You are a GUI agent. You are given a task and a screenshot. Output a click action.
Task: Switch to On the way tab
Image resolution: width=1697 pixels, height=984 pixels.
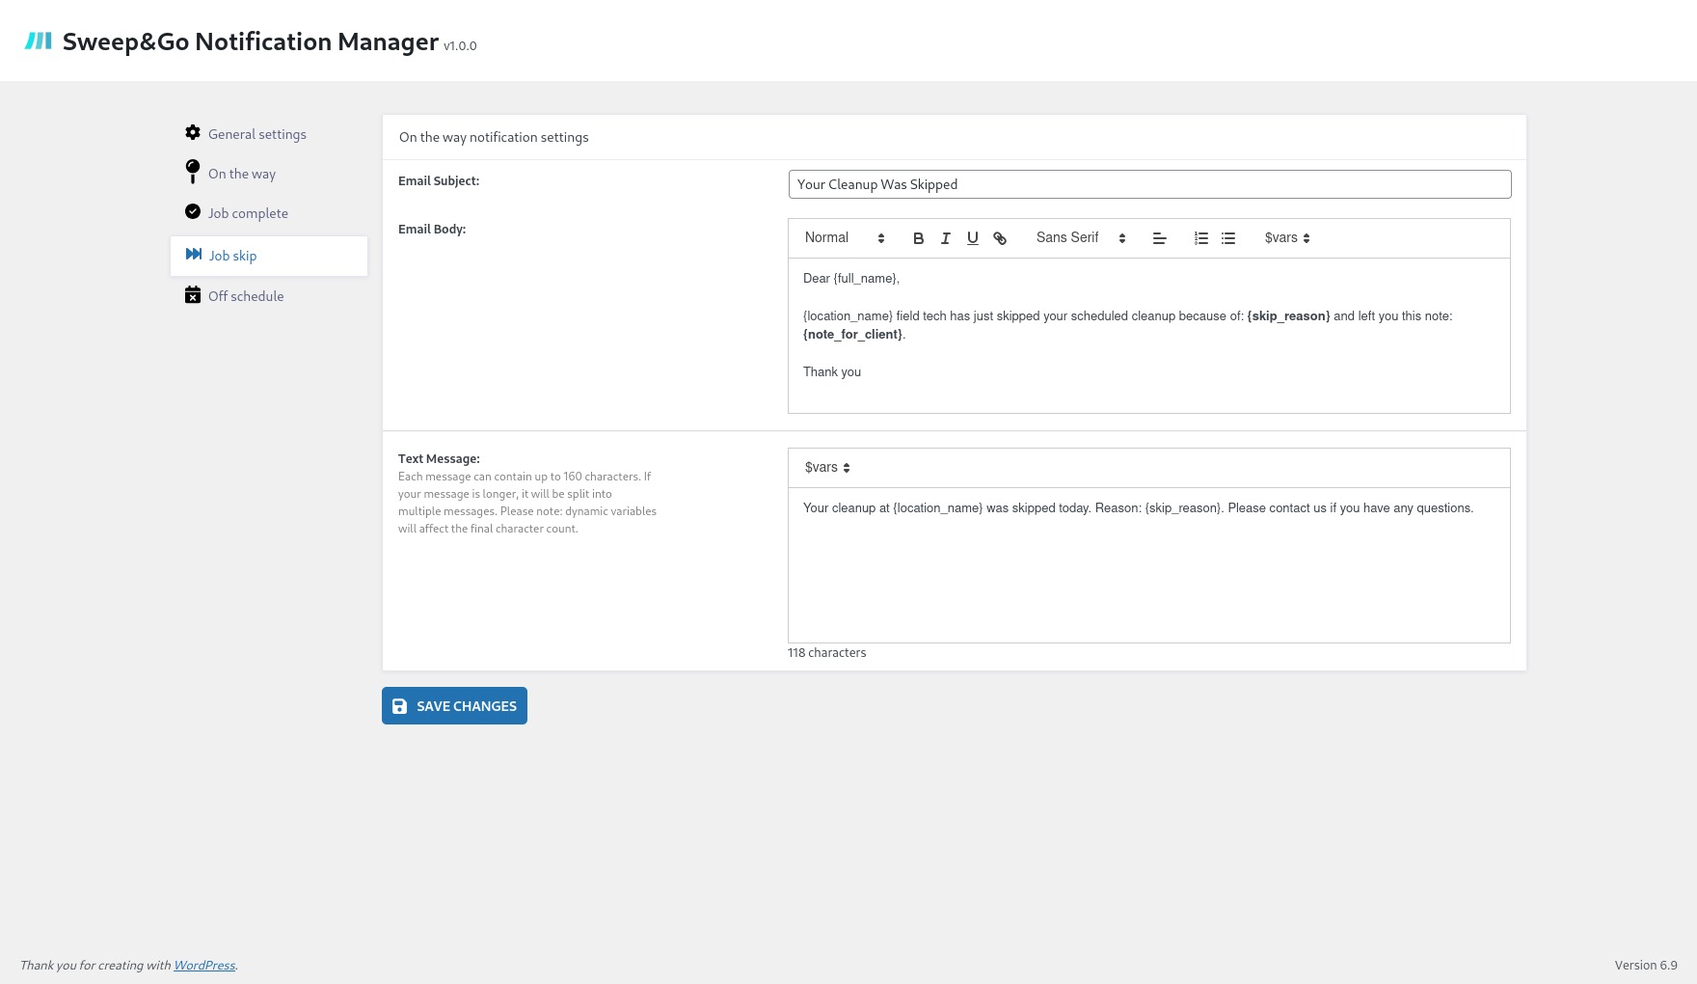point(241,174)
